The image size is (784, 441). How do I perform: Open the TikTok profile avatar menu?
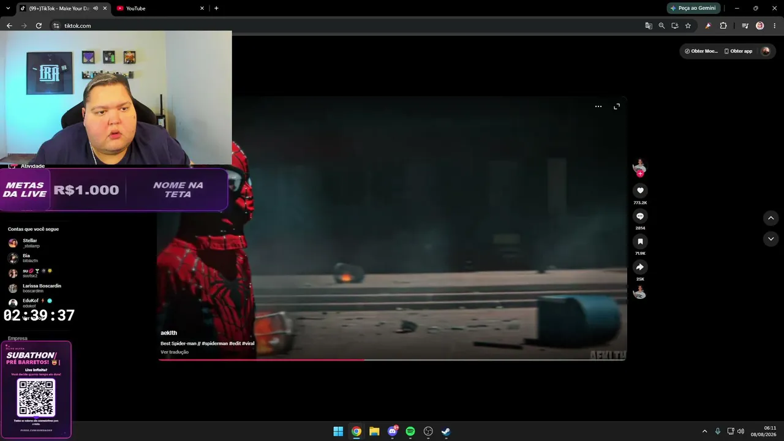tap(765, 51)
